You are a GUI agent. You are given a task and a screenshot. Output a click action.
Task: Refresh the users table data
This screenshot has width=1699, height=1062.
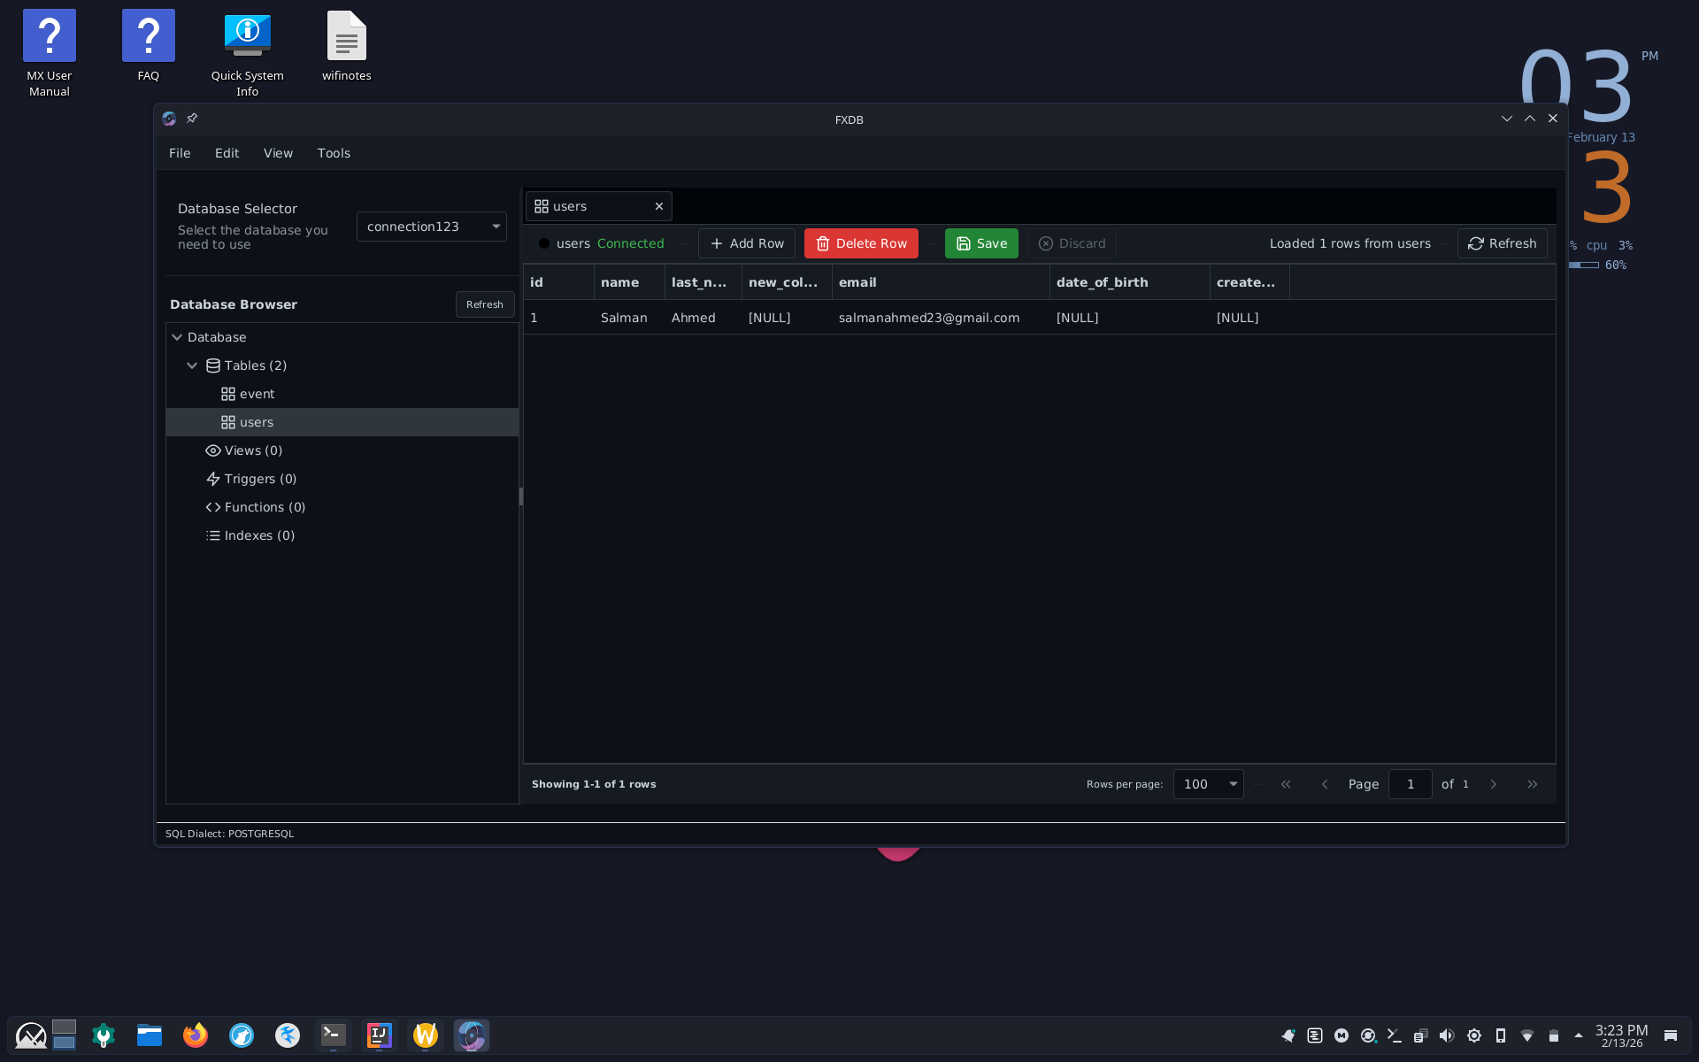(x=1502, y=243)
